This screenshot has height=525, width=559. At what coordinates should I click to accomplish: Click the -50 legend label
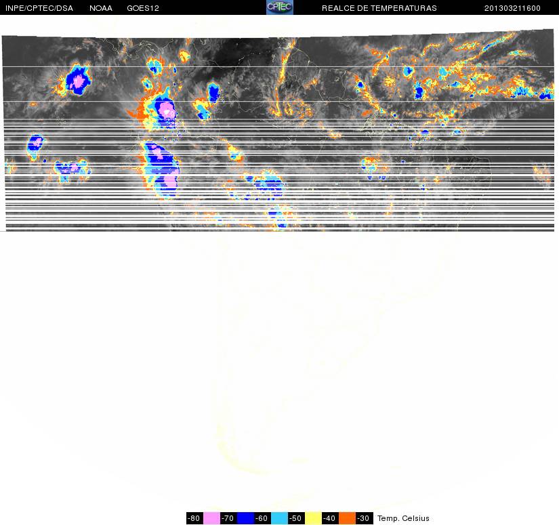pos(297,518)
